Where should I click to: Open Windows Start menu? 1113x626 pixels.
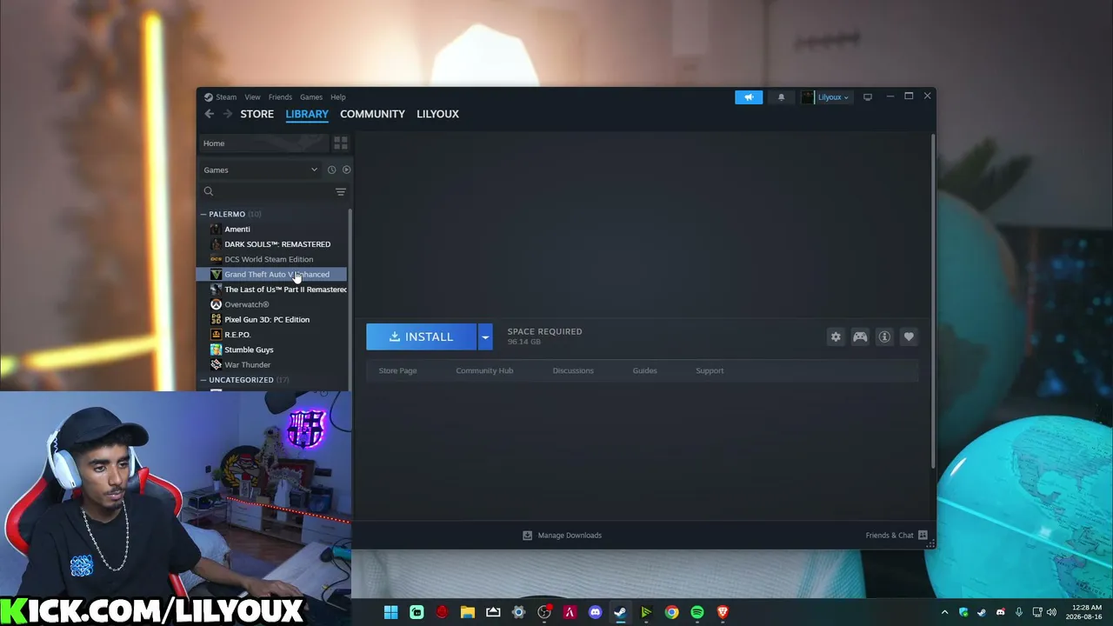click(x=391, y=612)
